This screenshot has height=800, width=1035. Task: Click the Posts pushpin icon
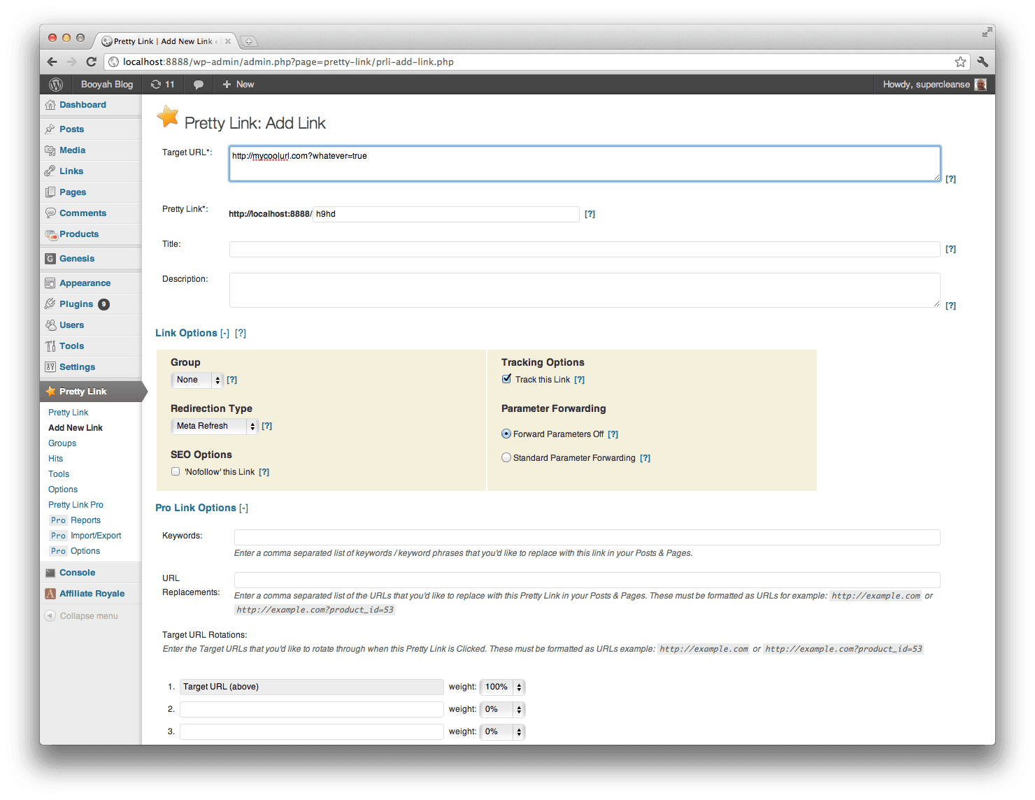pos(50,129)
